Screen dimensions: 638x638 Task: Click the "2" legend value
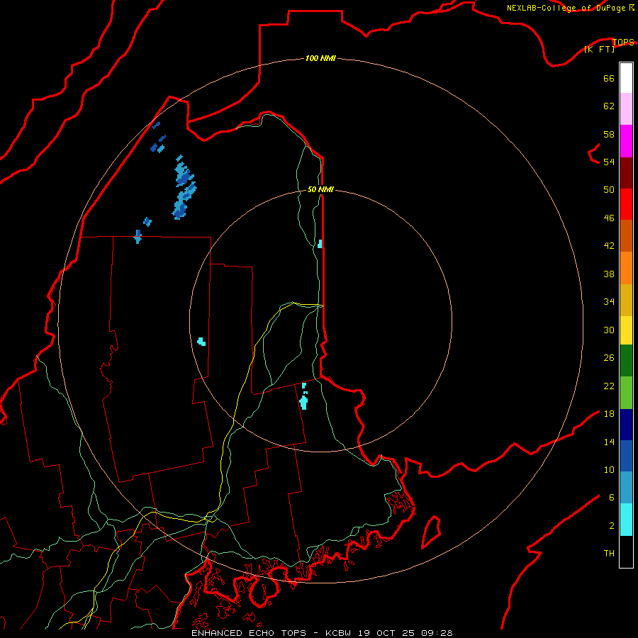point(612,526)
